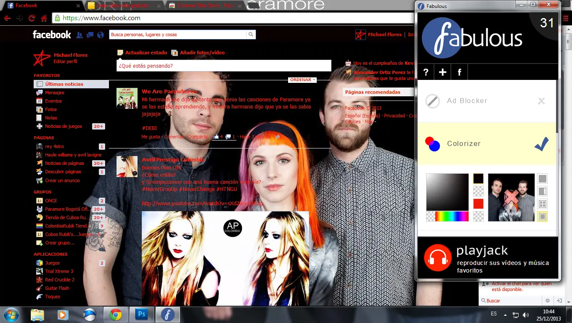
Task: Click Michael Flores in the top bar
Action: coord(385,34)
